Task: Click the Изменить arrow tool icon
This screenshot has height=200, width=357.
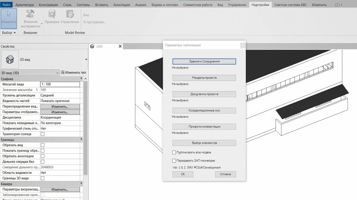Action: click(9, 14)
